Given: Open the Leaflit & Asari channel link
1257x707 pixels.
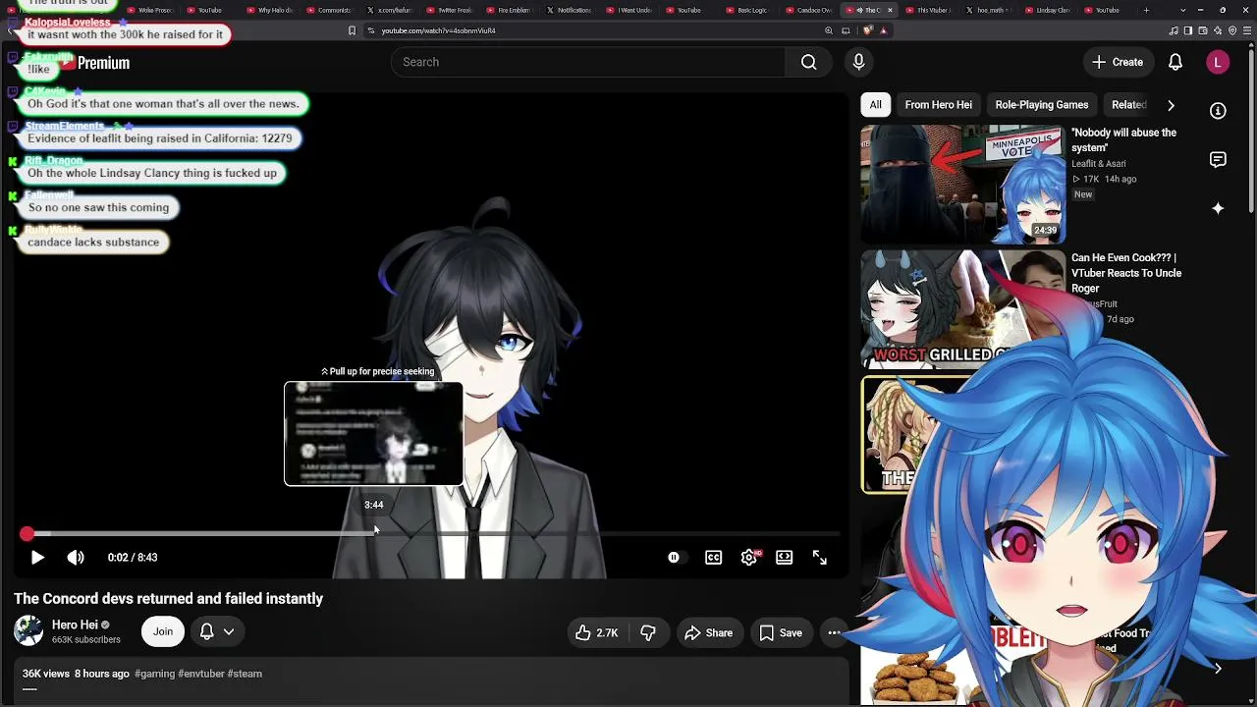Looking at the screenshot, I should 1099,164.
